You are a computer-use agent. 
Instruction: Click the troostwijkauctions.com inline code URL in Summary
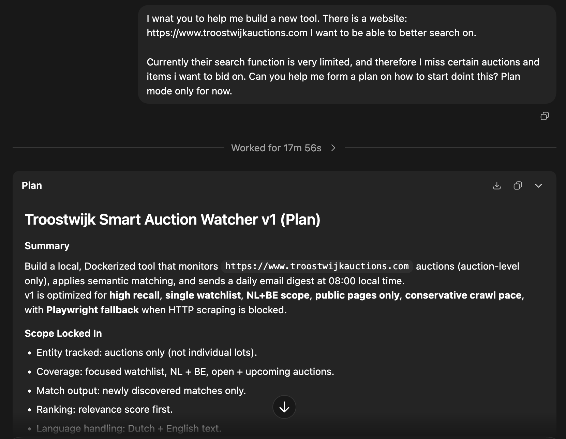317,266
